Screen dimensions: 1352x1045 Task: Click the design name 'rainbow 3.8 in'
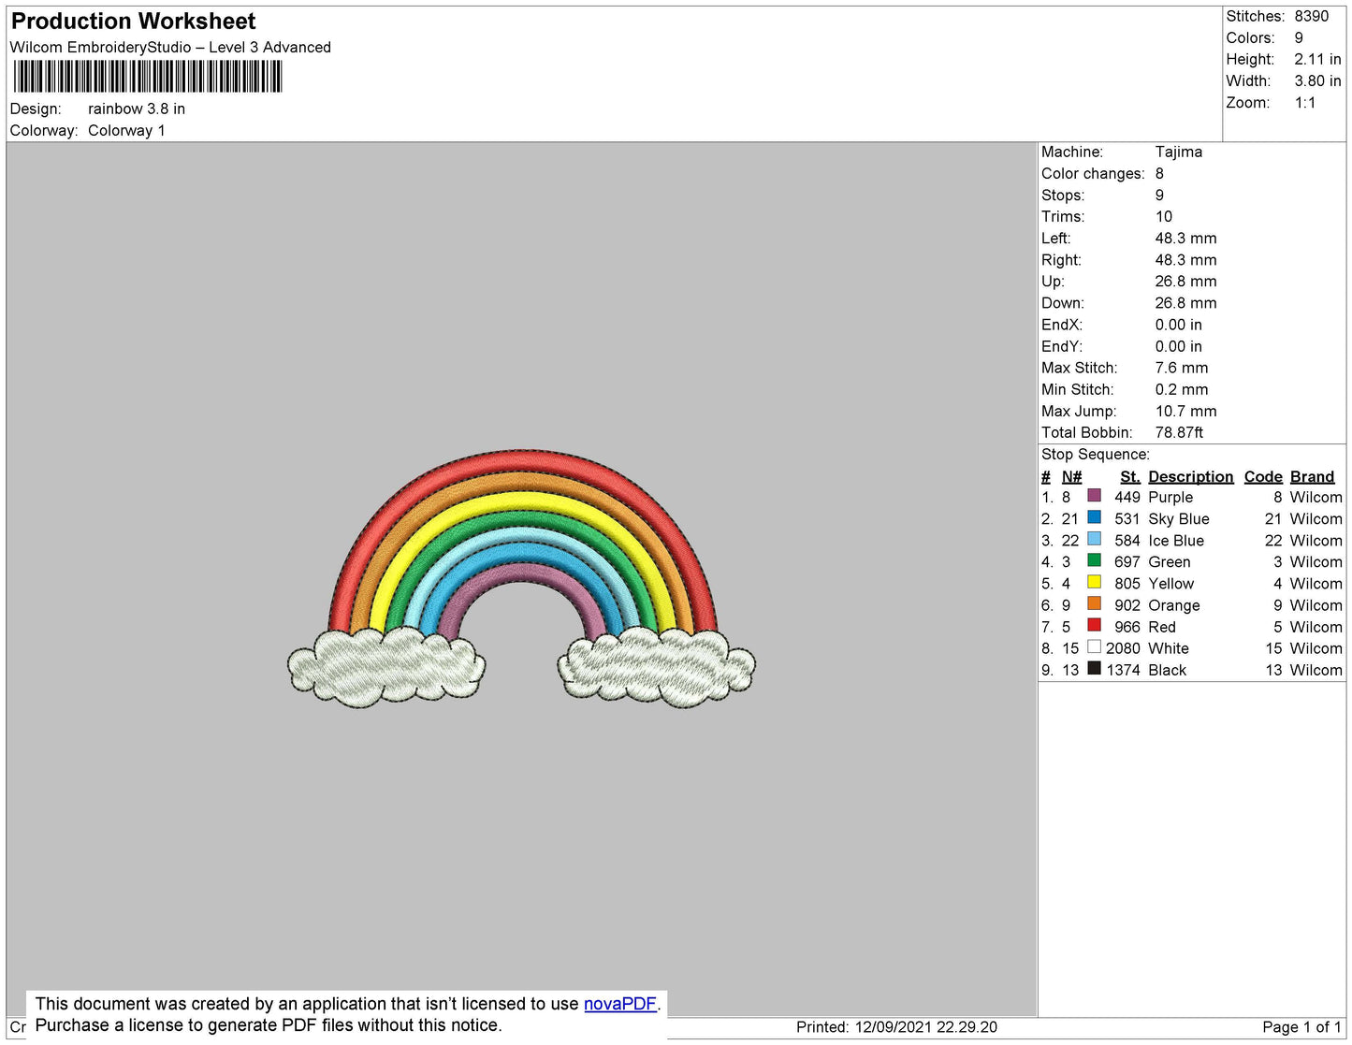[x=137, y=109]
